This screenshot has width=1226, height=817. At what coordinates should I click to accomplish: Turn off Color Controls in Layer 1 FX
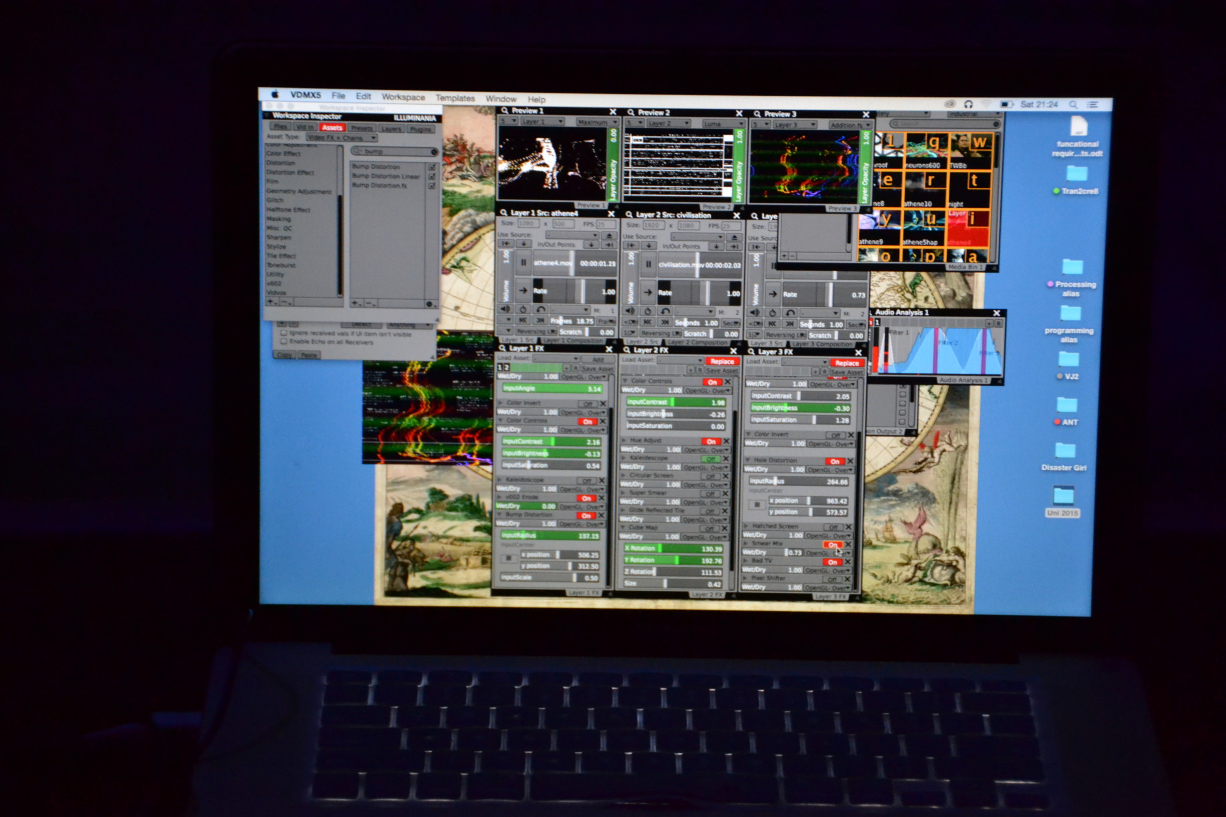(587, 421)
